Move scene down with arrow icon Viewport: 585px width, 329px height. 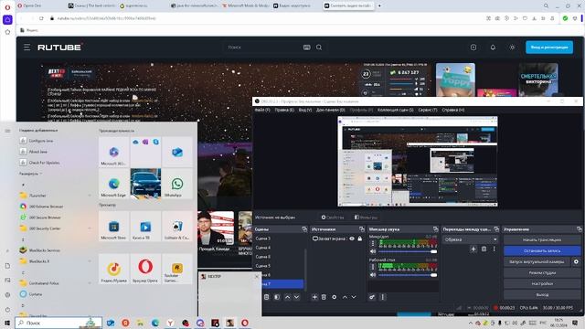[x=296, y=297]
